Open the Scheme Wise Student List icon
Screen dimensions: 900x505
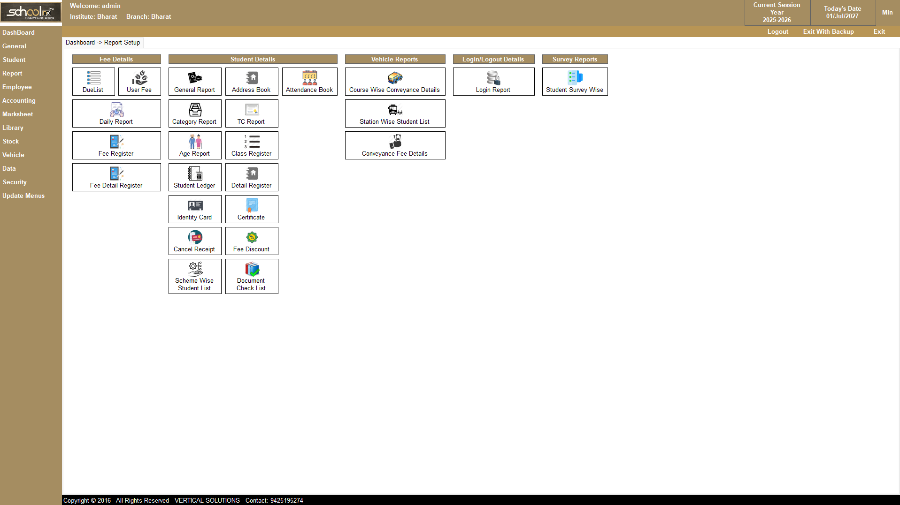(x=195, y=269)
